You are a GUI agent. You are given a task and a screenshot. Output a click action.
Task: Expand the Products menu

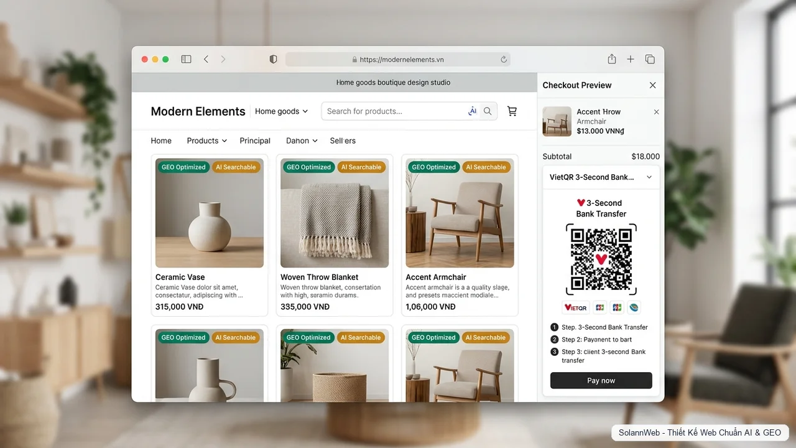207,141
